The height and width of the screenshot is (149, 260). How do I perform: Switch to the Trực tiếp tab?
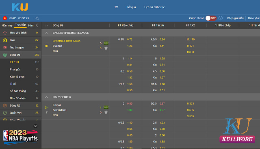tap(20, 25)
